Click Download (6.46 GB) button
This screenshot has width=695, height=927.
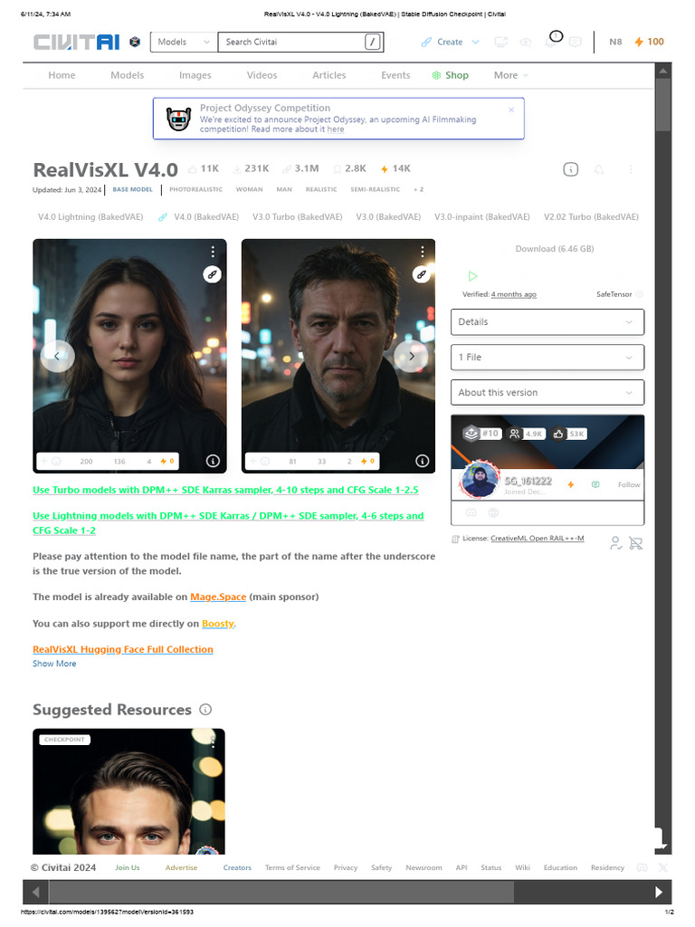(x=555, y=249)
